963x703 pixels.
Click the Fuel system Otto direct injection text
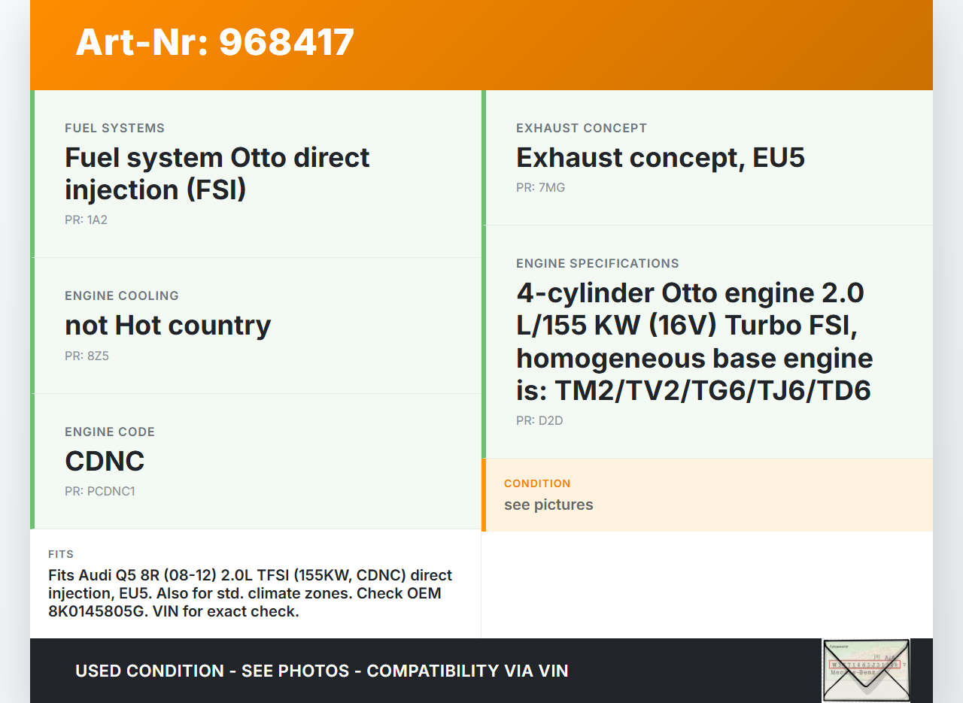tap(217, 173)
